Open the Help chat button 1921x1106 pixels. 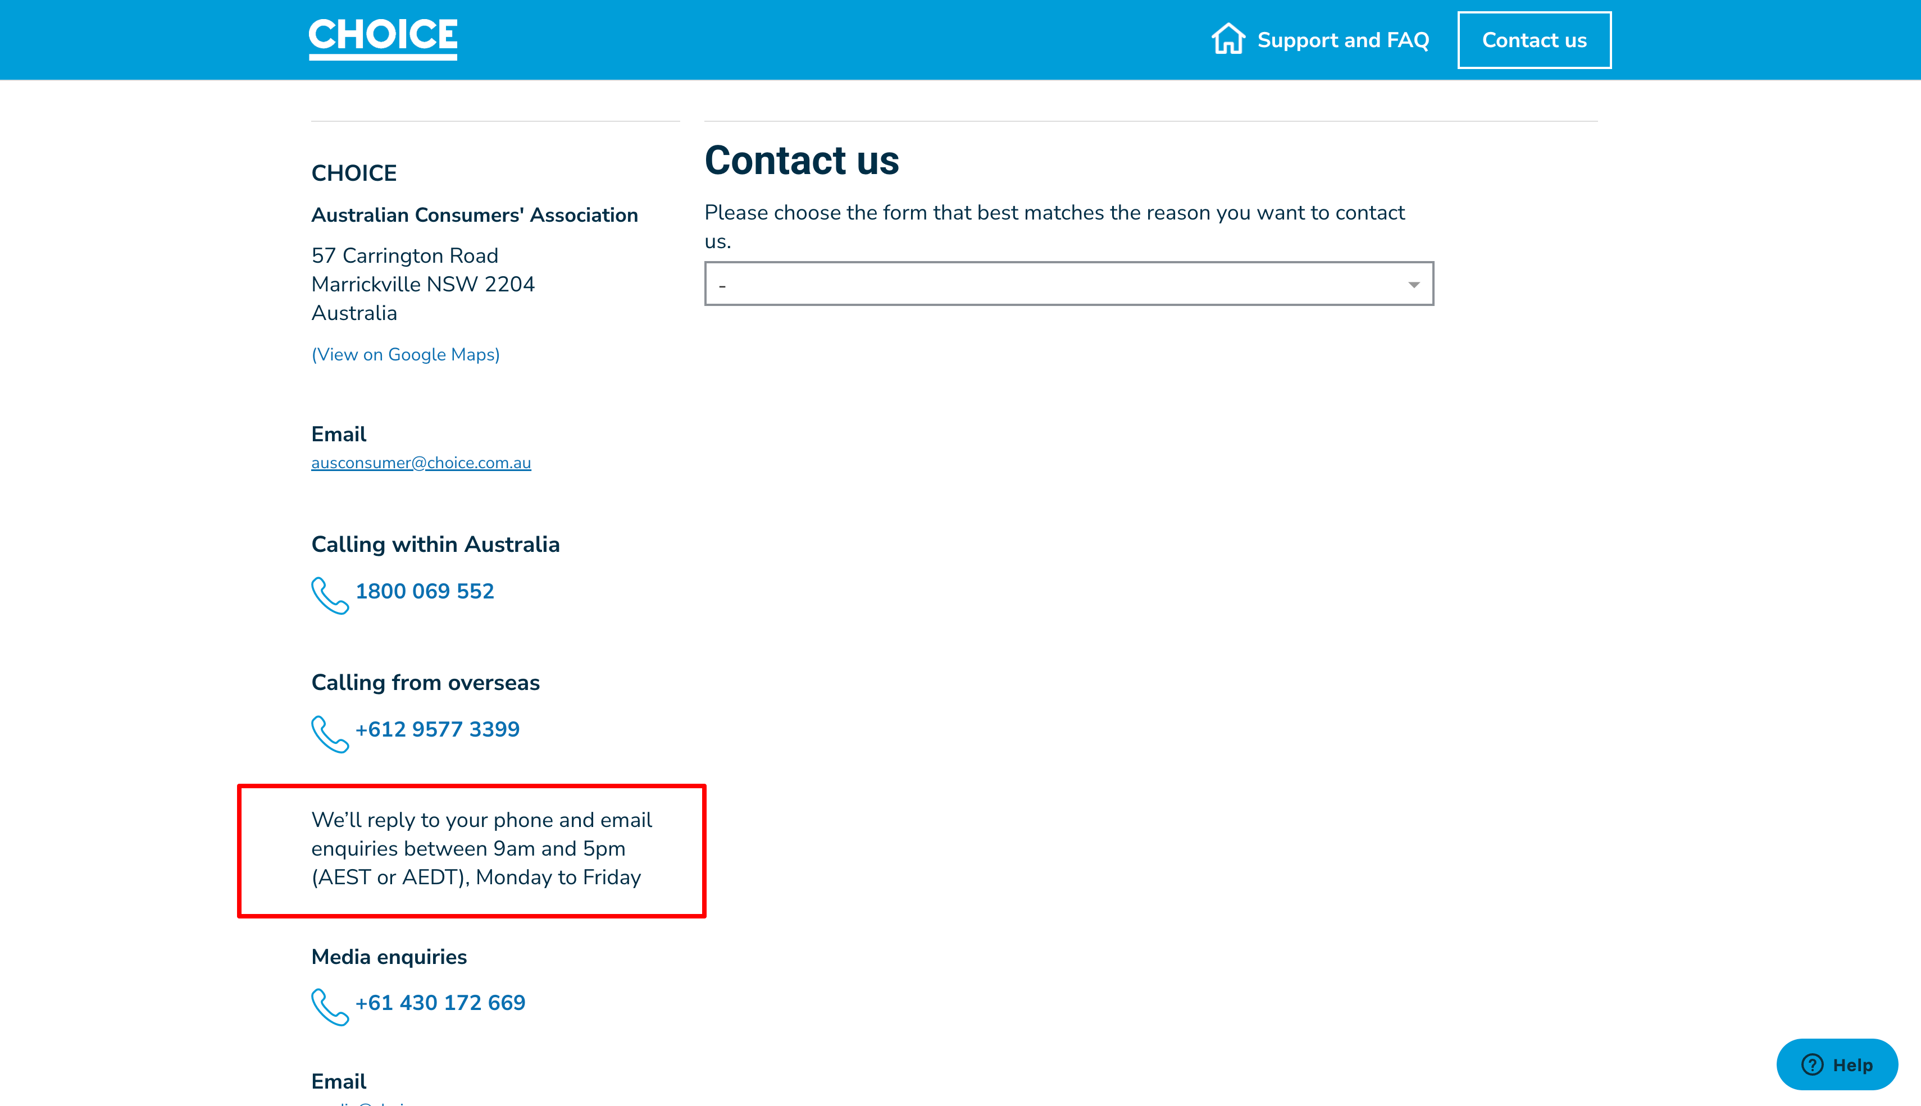click(1837, 1064)
